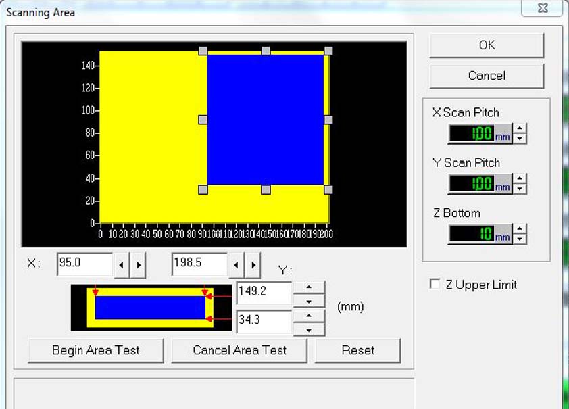The width and height of the screenshot is (569, 409).
Task: Close the Scanning Area dialog
Action: [543, 8]
